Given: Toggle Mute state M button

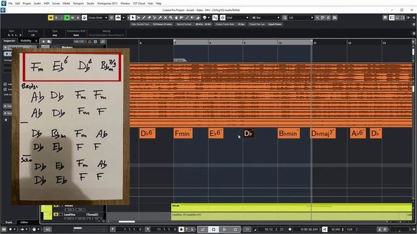Looking at the screenshot, I should (x=51, y=18).
